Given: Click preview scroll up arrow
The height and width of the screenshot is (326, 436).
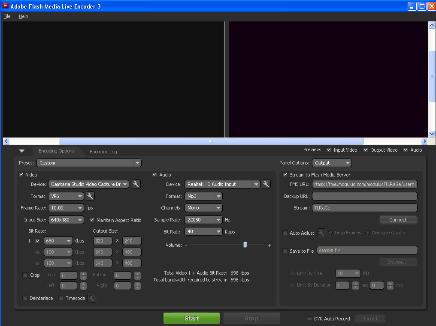Looking at the screenshot, I should coord(432,25).
